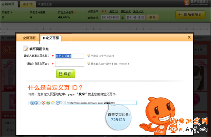Click the 查询 query button
Viewport: 211px width, 137px height.
click(x=152, y=17)
